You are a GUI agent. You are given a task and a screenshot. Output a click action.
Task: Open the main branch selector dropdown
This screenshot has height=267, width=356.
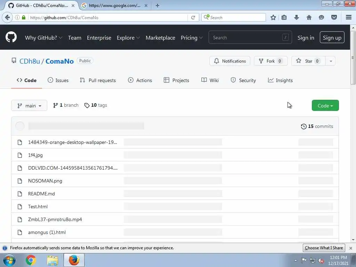coord(29,106)
